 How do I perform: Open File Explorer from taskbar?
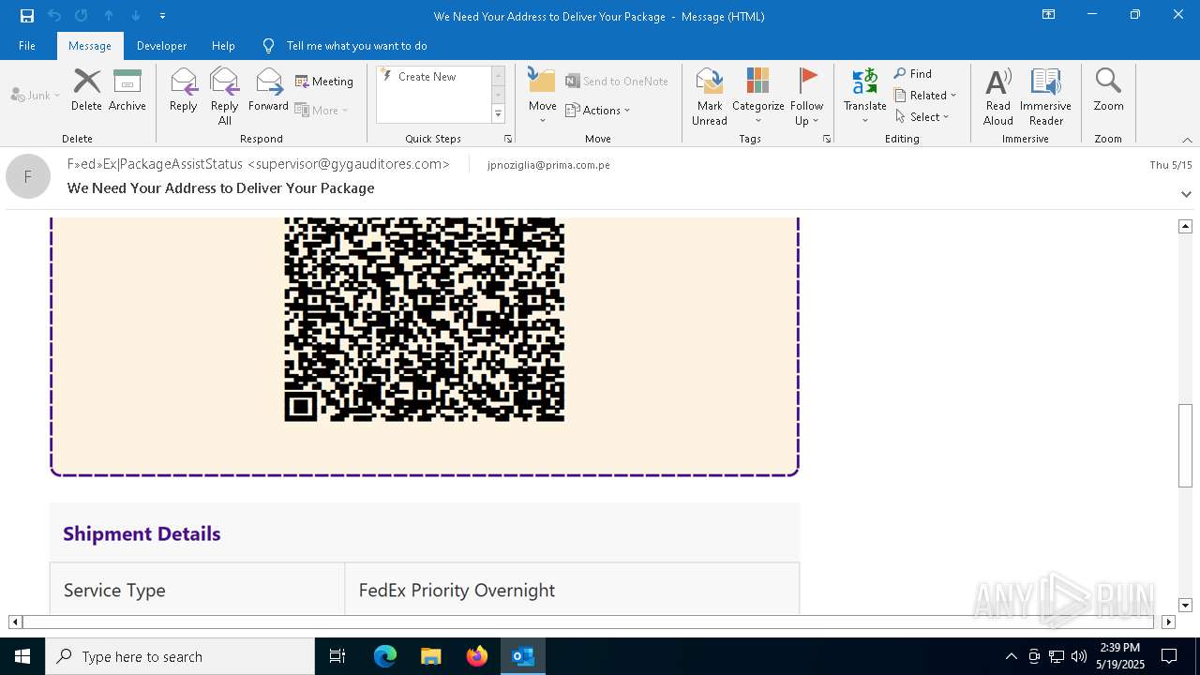coord(430,656)
